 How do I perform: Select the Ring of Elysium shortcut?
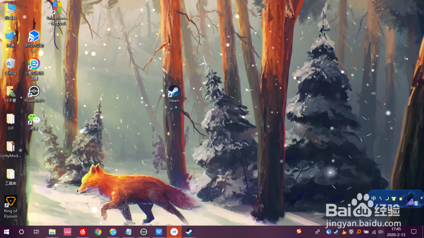[11, 207]
